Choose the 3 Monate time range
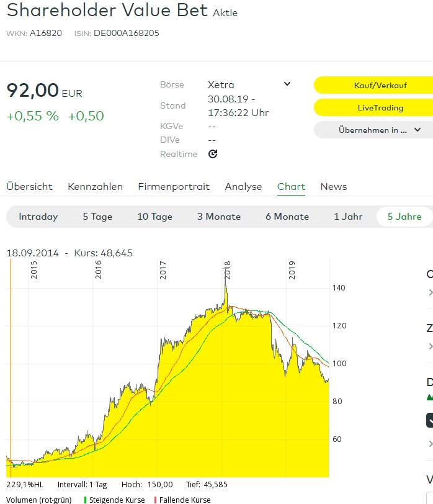433x504 pixels. (x=218, y=217)
